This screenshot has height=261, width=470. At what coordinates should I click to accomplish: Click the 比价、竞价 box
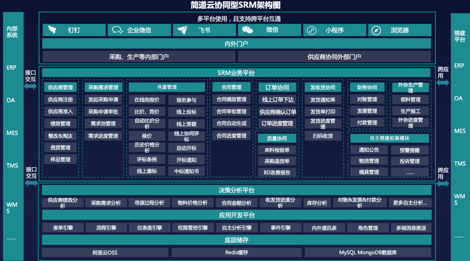pos(147,112)
